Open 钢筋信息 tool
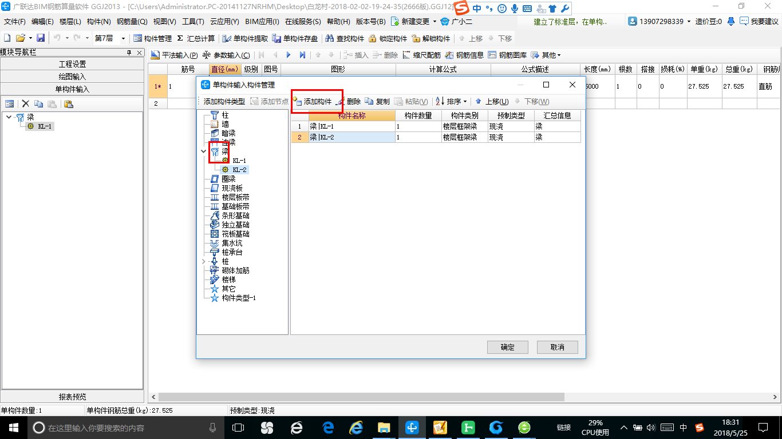782x439 pixels. (464, 55)
